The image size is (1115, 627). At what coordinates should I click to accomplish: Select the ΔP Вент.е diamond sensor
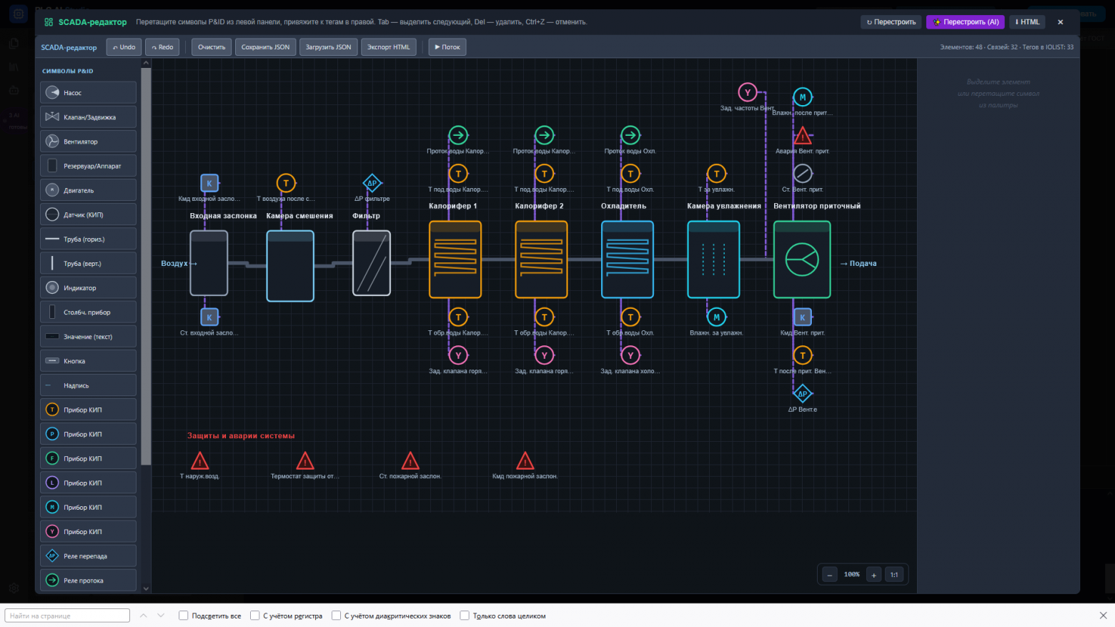tap(803, 393)
